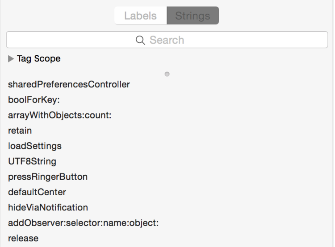This screenshot has height=247, width=335.
Task: Click the magnifying glass search icon
Action: [140, 40]
